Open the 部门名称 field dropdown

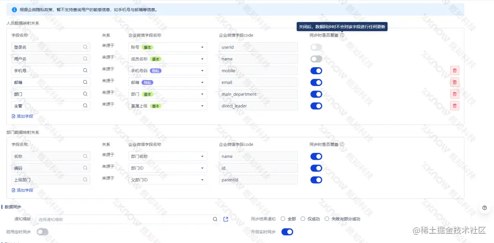point(168,156)
